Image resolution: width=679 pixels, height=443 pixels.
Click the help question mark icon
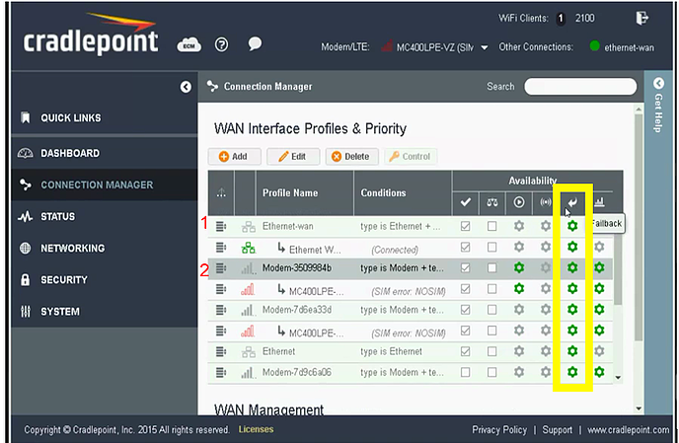221,44
